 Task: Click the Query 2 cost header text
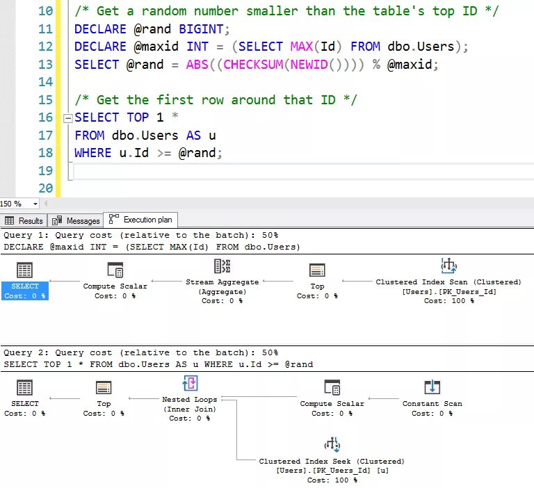point(140,352)
